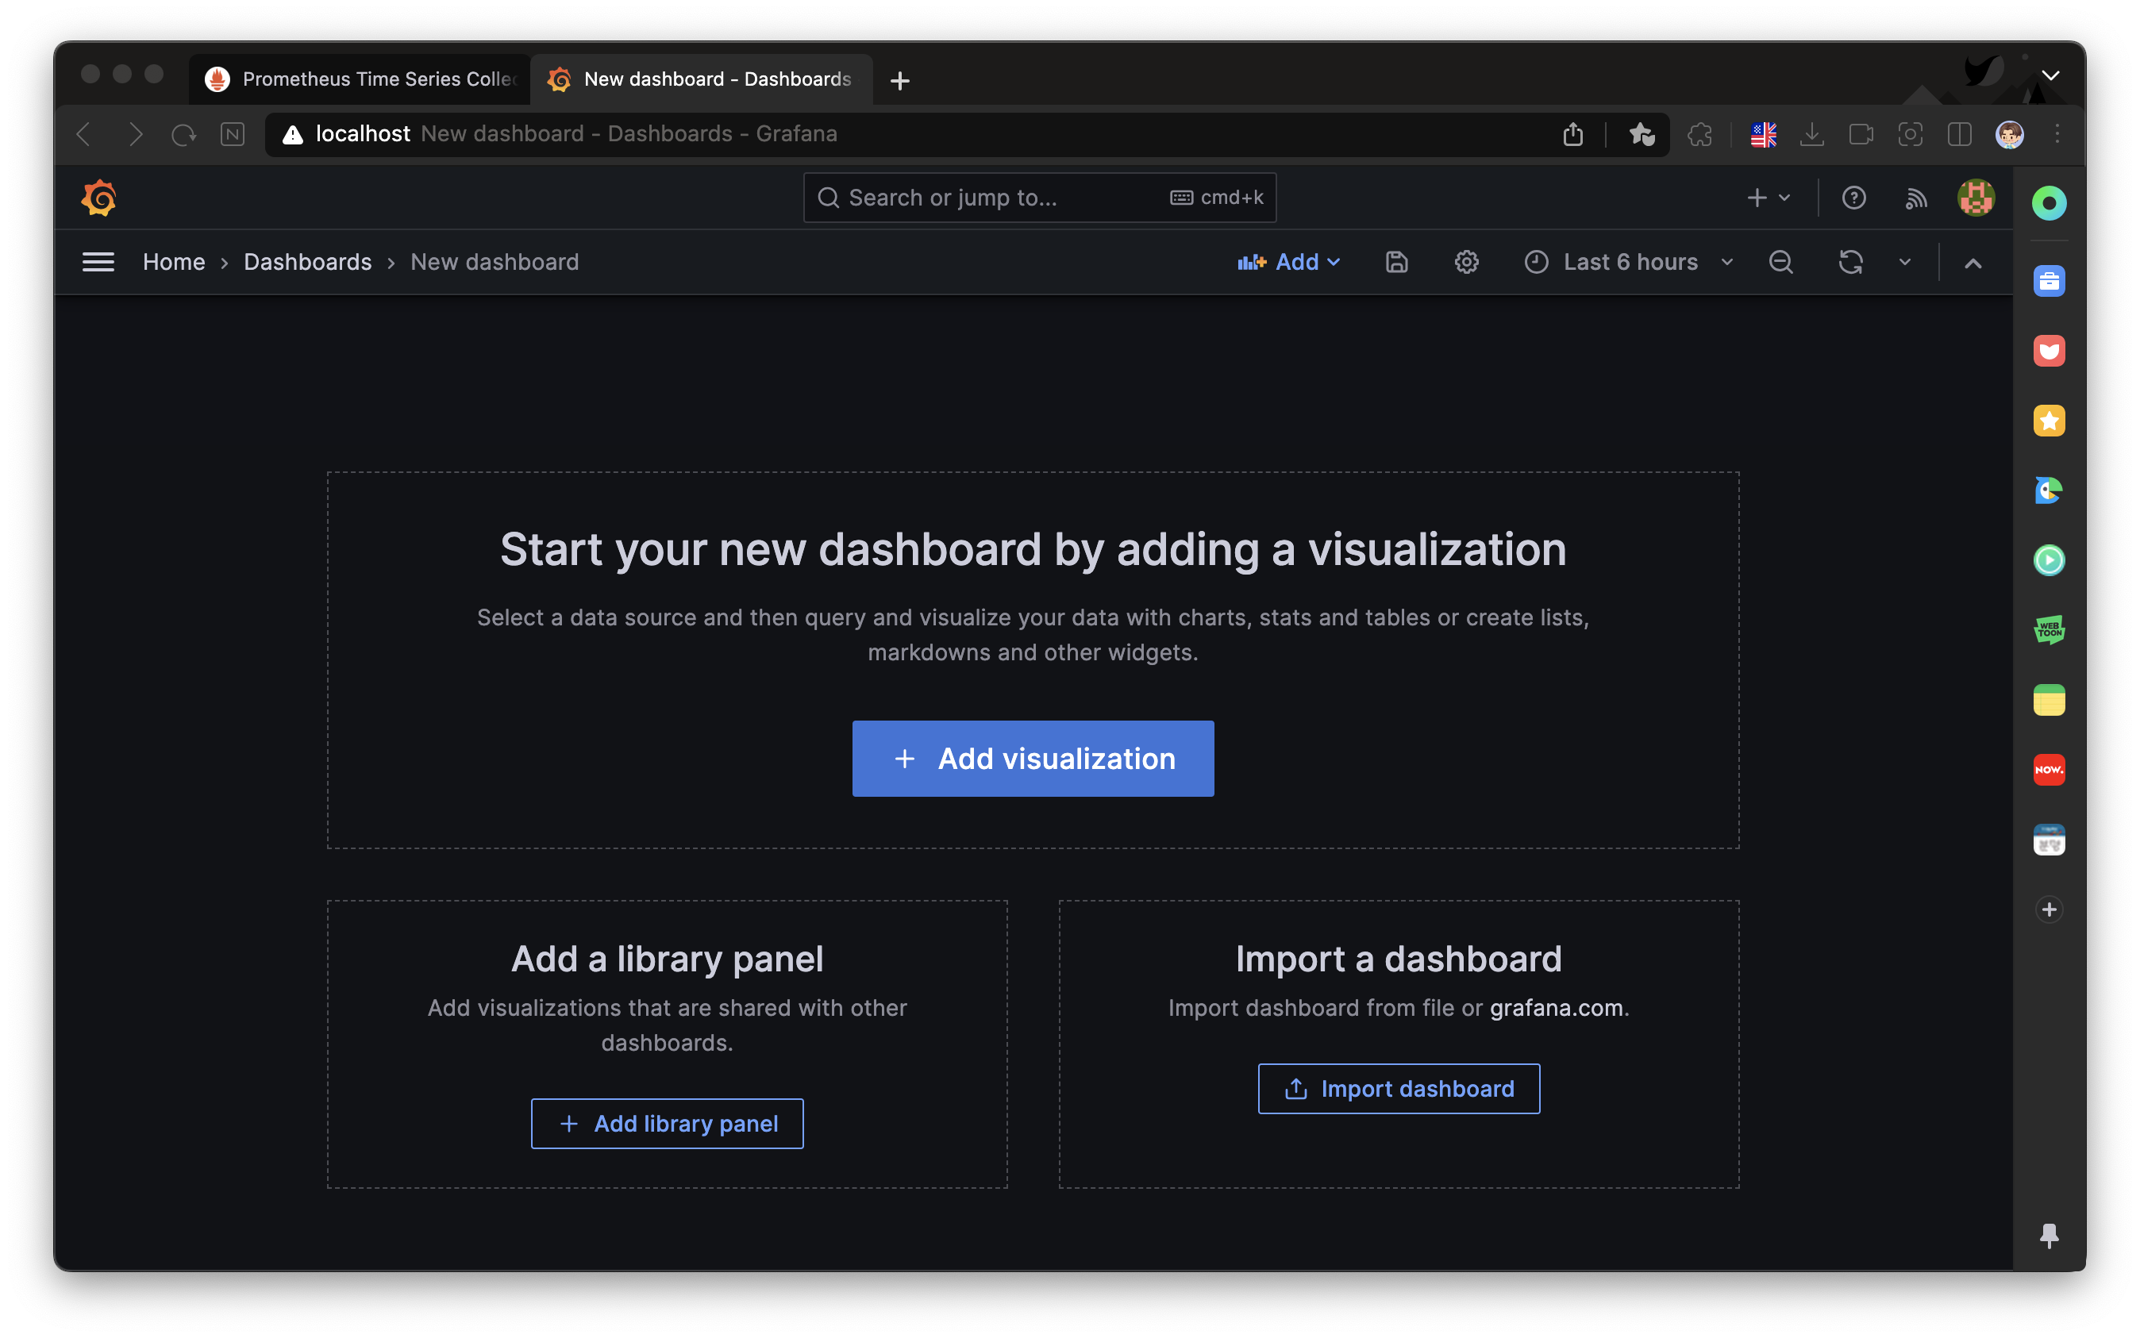Viewport: 2140px width, 1338px height.
Task: Open the help question mark icon
Action: point(1853,198)
